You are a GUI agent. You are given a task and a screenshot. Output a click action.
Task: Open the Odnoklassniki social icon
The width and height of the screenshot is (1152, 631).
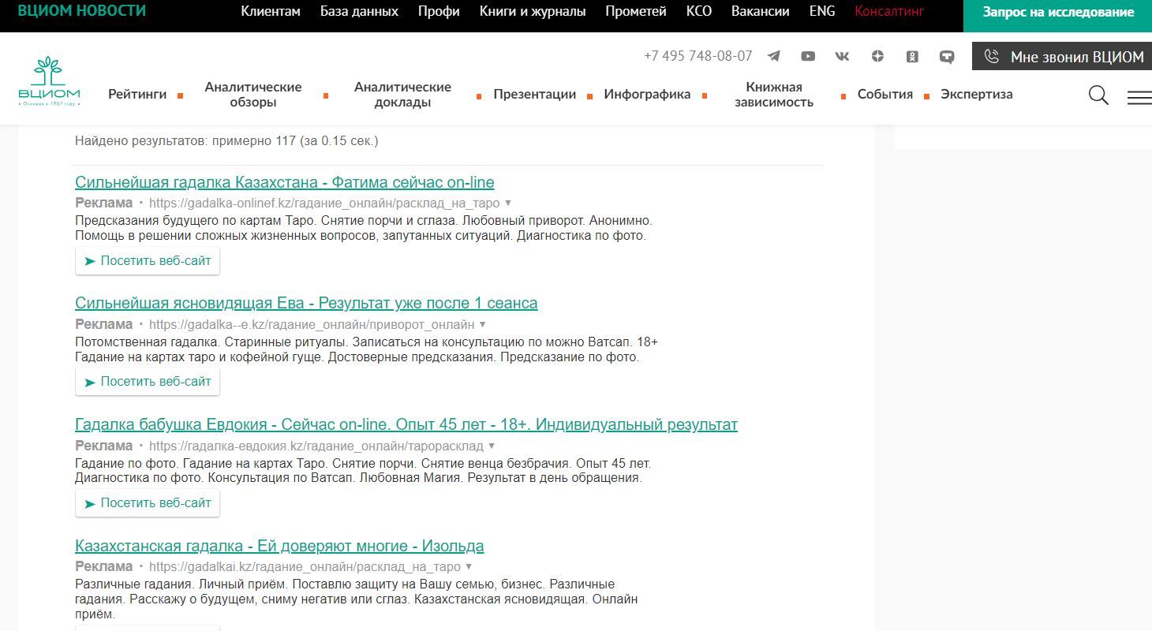coord(912,56)
